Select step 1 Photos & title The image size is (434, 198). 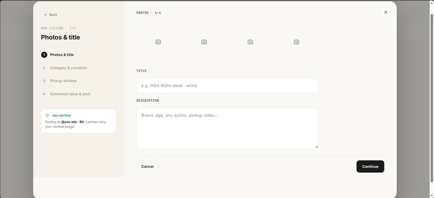[57, 55]
